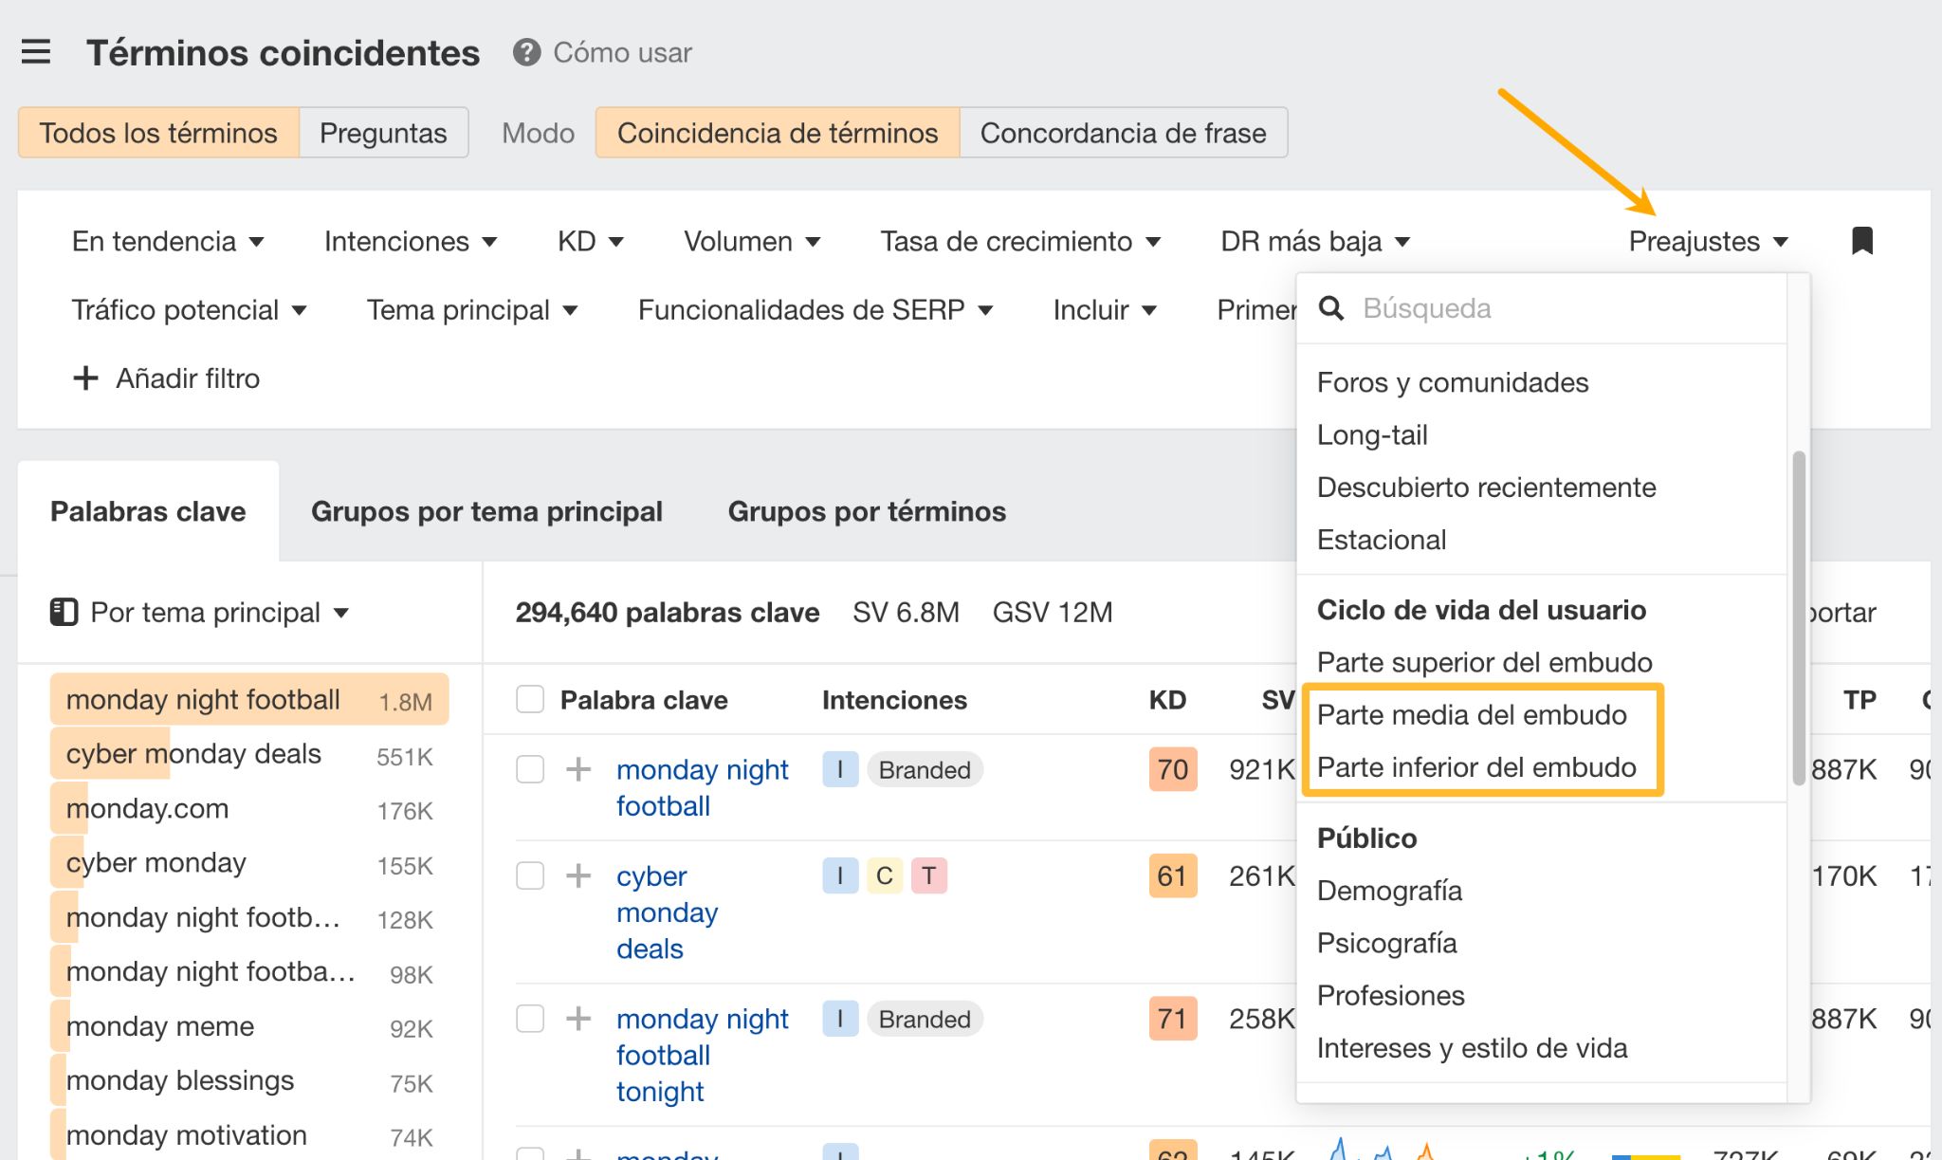The height and width of the screenshot is (1160, 1942).
Task: Click the T intent badge for cyber monday deals
Action: pyautogui.click(x=929, y=875)
